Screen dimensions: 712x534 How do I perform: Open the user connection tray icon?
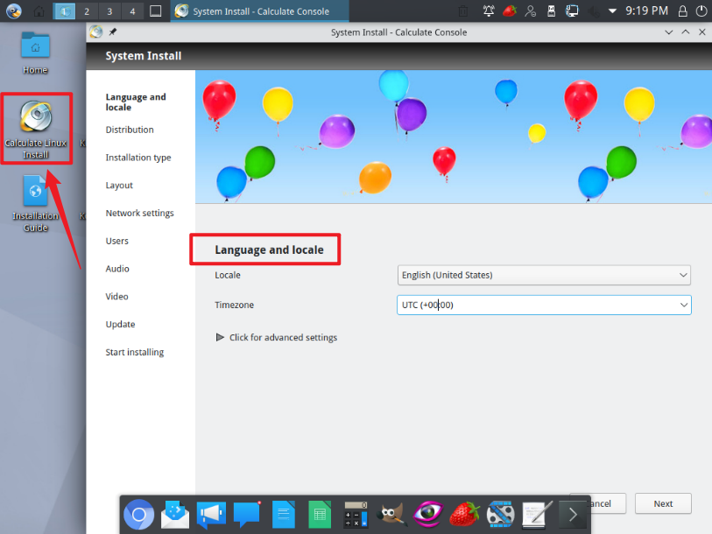531,11
